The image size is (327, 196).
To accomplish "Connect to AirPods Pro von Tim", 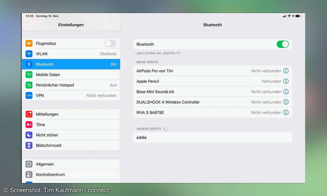I will [213, 71].
